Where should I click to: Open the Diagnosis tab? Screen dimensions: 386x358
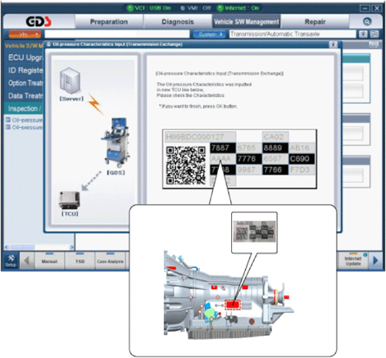(x=178, y=21)
